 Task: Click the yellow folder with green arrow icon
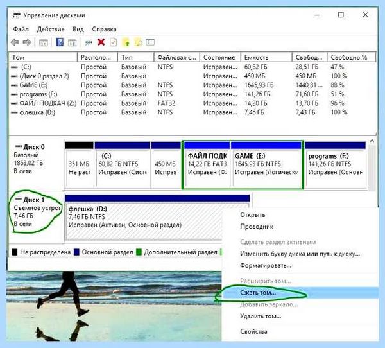click(126, 42)
